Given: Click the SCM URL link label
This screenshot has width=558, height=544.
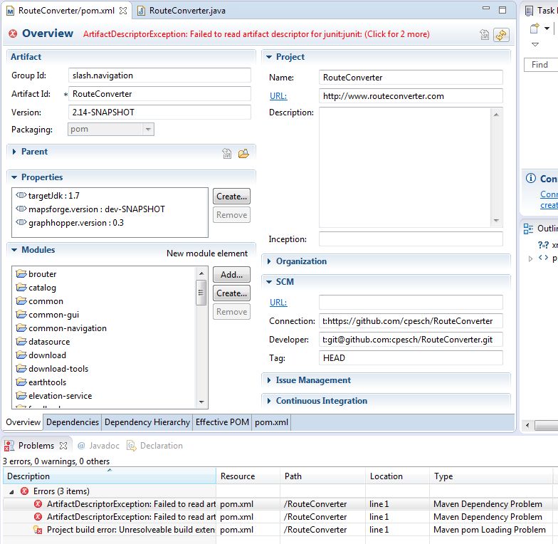Looking at the screenshot, I should [x=278, y=303].
